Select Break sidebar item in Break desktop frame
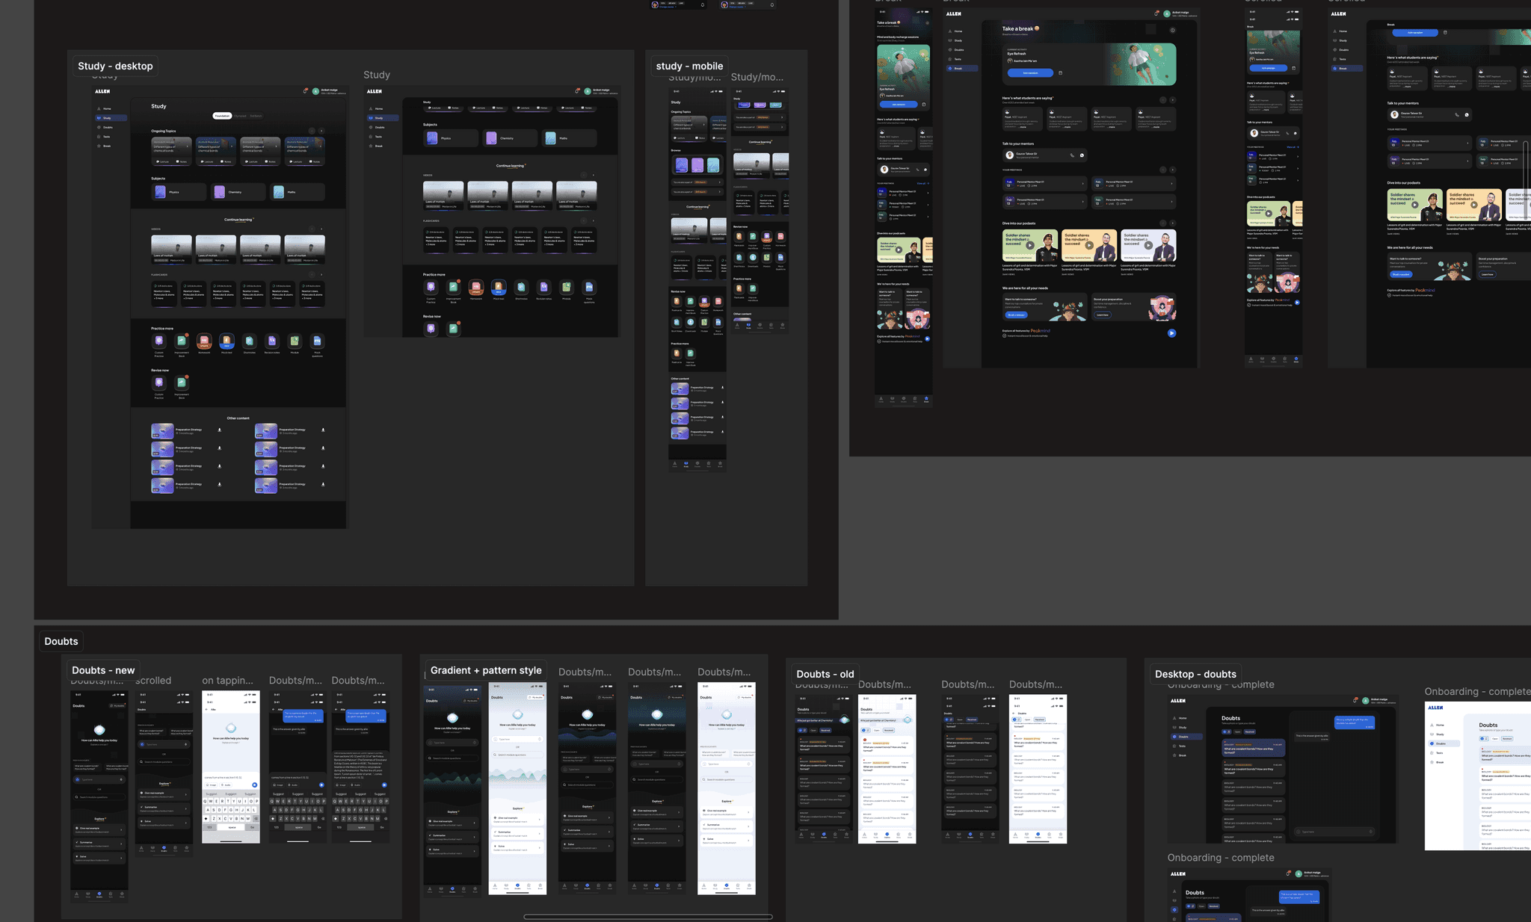This screenshot has height=922, width=1531. pyautogui.click(x=958, y=68)
